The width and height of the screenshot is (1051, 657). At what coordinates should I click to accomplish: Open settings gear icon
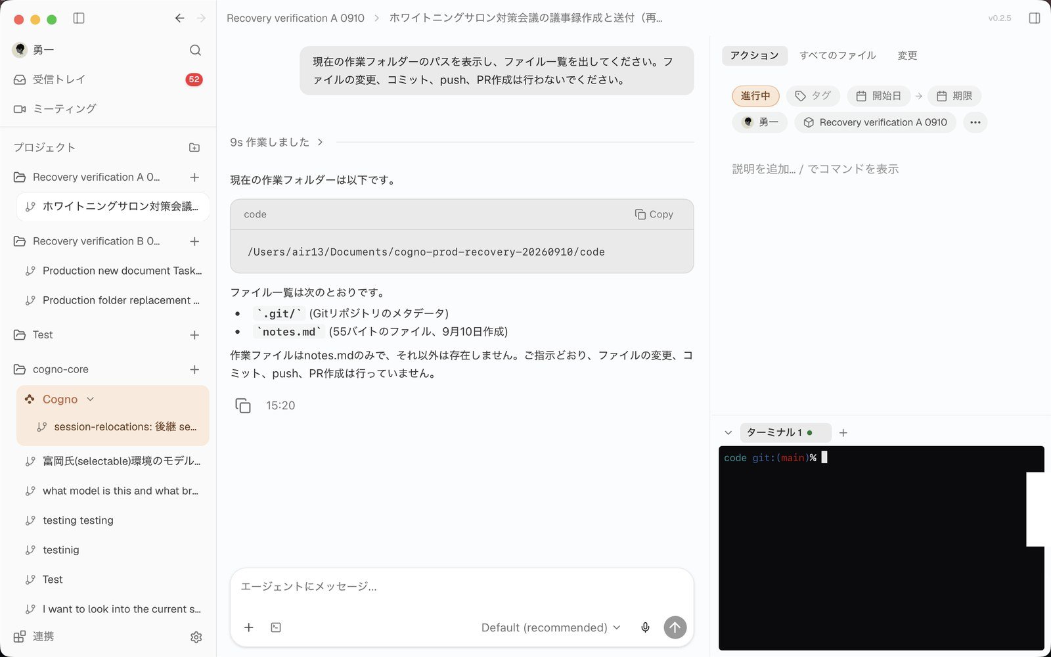tap(196, 637)
